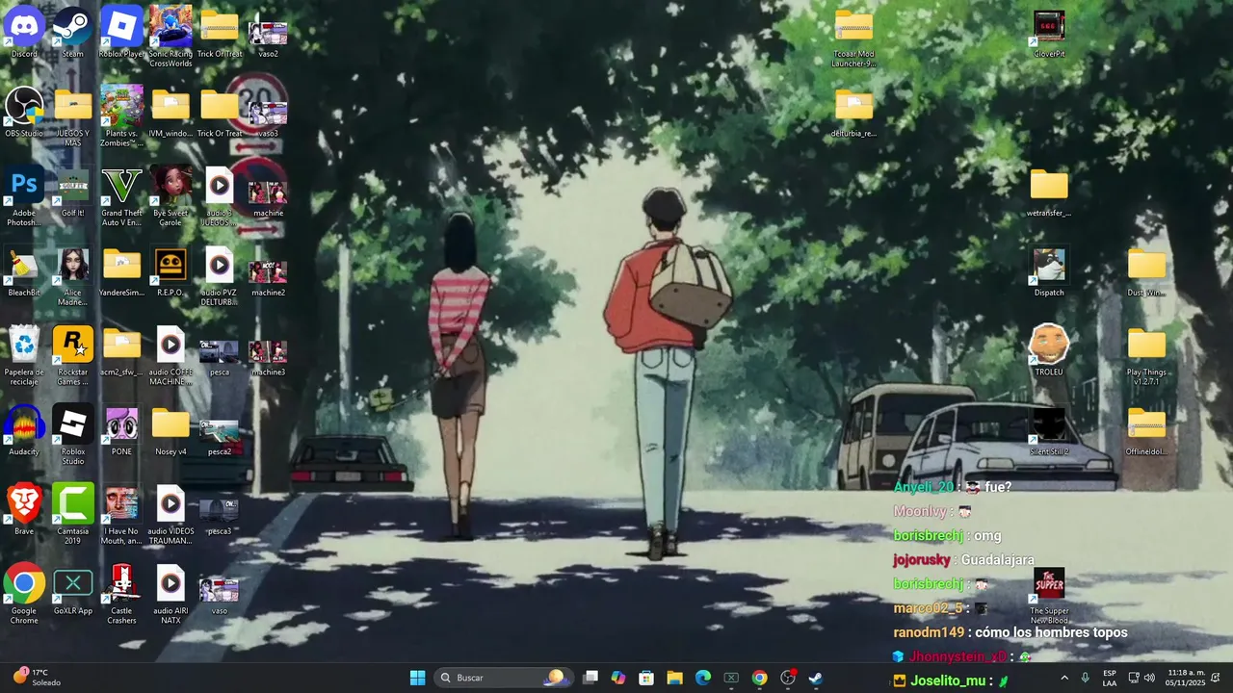Open the Nosey v4 folder
The image size is (1233, 693).
click(171, 429)
